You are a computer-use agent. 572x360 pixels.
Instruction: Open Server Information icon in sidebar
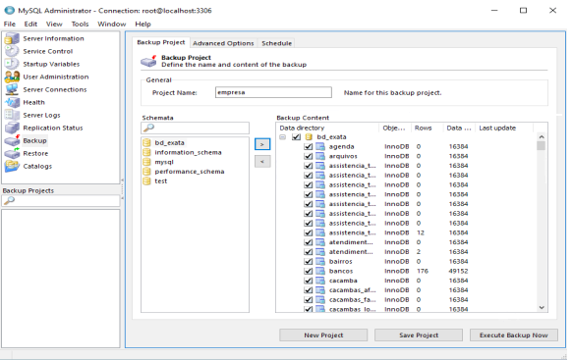click(12, 38)
